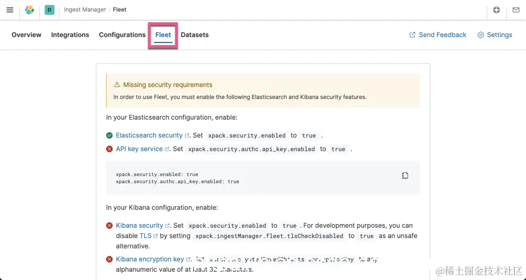The image size is (526, 280).
Task: Click 'Missing security requirements' heading
Action: tap(168, 85)
